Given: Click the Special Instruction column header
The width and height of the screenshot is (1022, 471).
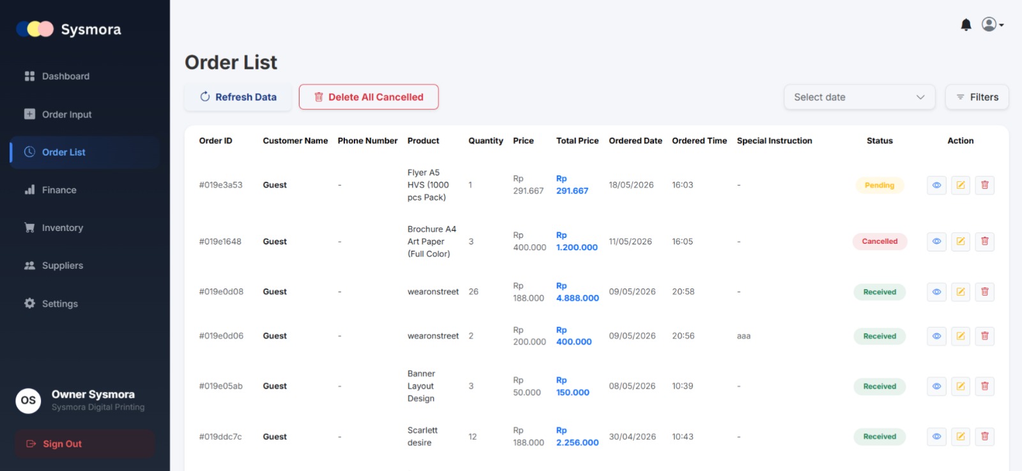Looking at the screenshot, I should (x=774, y=141).
